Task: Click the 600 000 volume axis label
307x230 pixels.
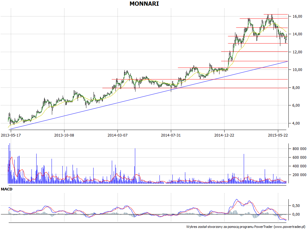Action: click(300, 158)
